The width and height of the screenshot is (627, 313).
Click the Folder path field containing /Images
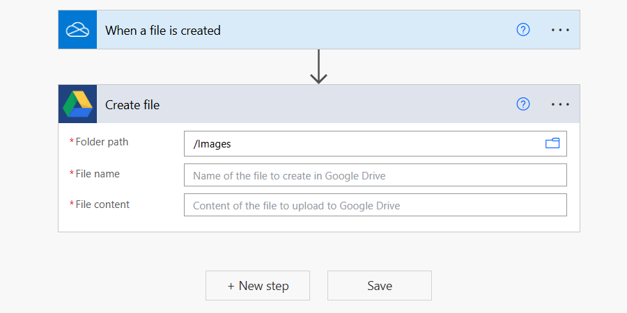click(375, 144)
